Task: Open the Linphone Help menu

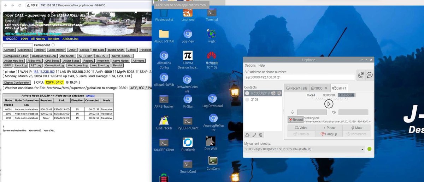Action: pos(261,65)
